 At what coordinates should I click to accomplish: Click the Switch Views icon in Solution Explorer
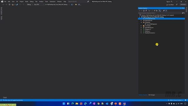[x=146, y=11]
